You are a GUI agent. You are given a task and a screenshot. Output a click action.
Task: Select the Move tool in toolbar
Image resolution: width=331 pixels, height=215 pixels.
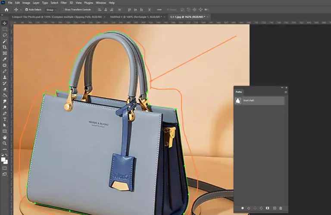pyautogui.click(x=5, y=23)
